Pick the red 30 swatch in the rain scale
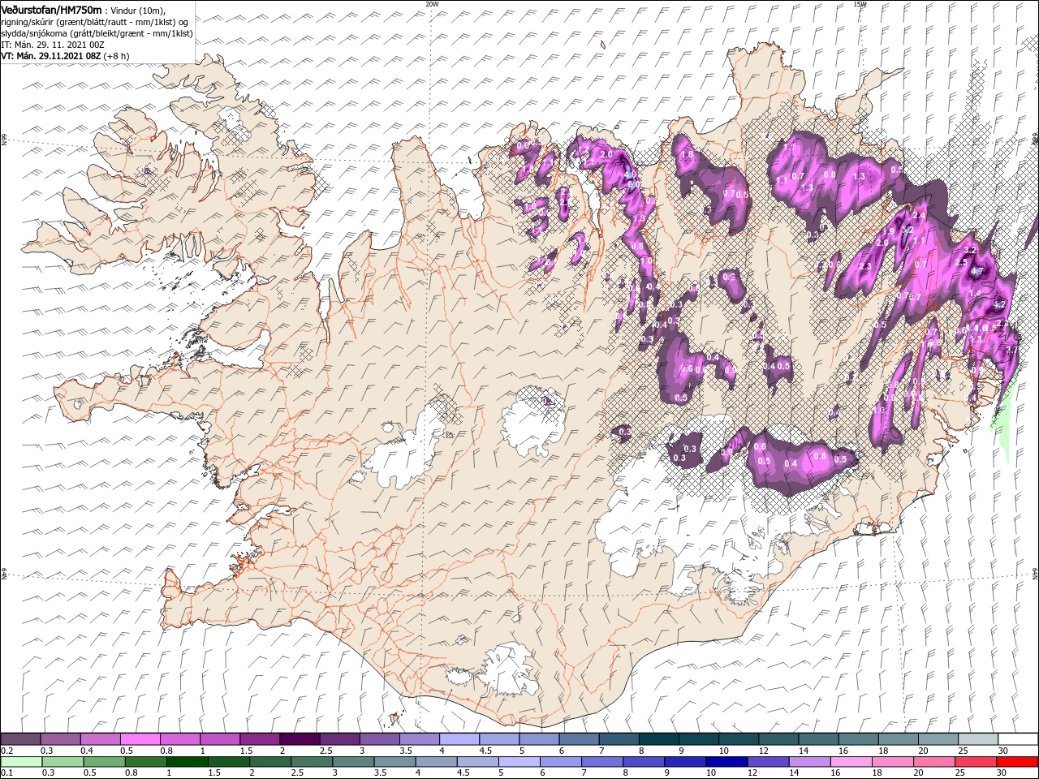Viewport: 1039px width, 779px height. [1018, 762]
